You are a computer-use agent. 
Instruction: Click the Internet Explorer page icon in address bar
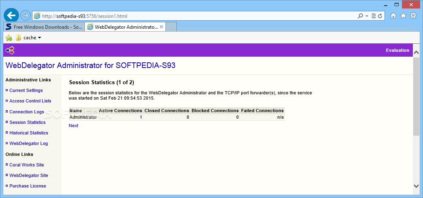(37, 16)
